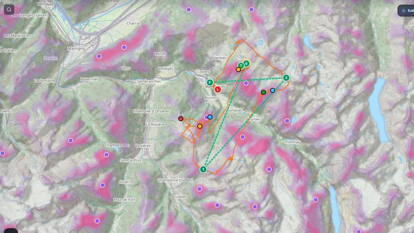Click the Champsec village label

[x=234, y=110]
